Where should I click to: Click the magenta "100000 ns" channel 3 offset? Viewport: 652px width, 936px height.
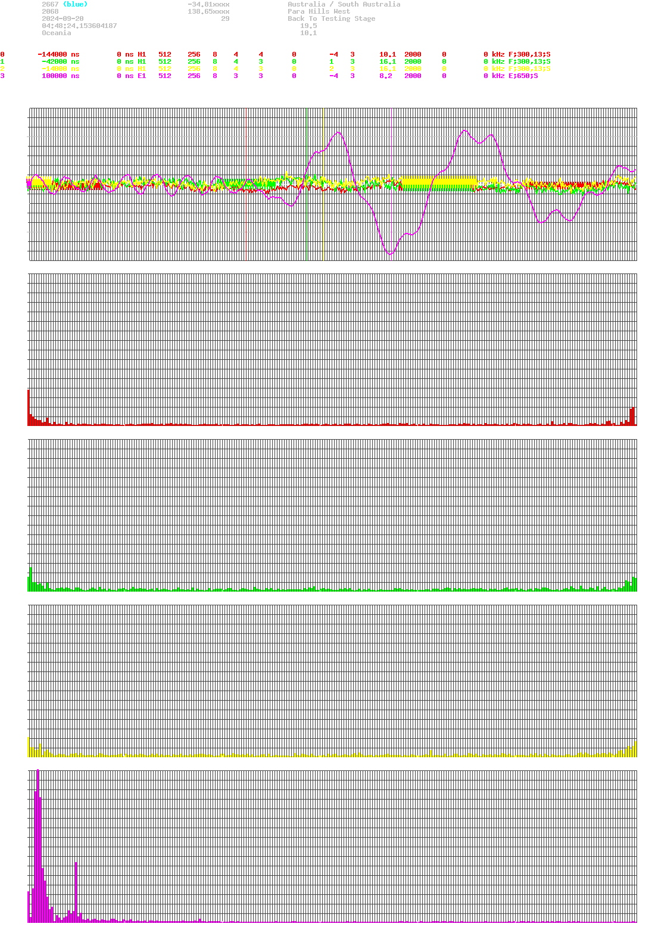coord(60,76)
